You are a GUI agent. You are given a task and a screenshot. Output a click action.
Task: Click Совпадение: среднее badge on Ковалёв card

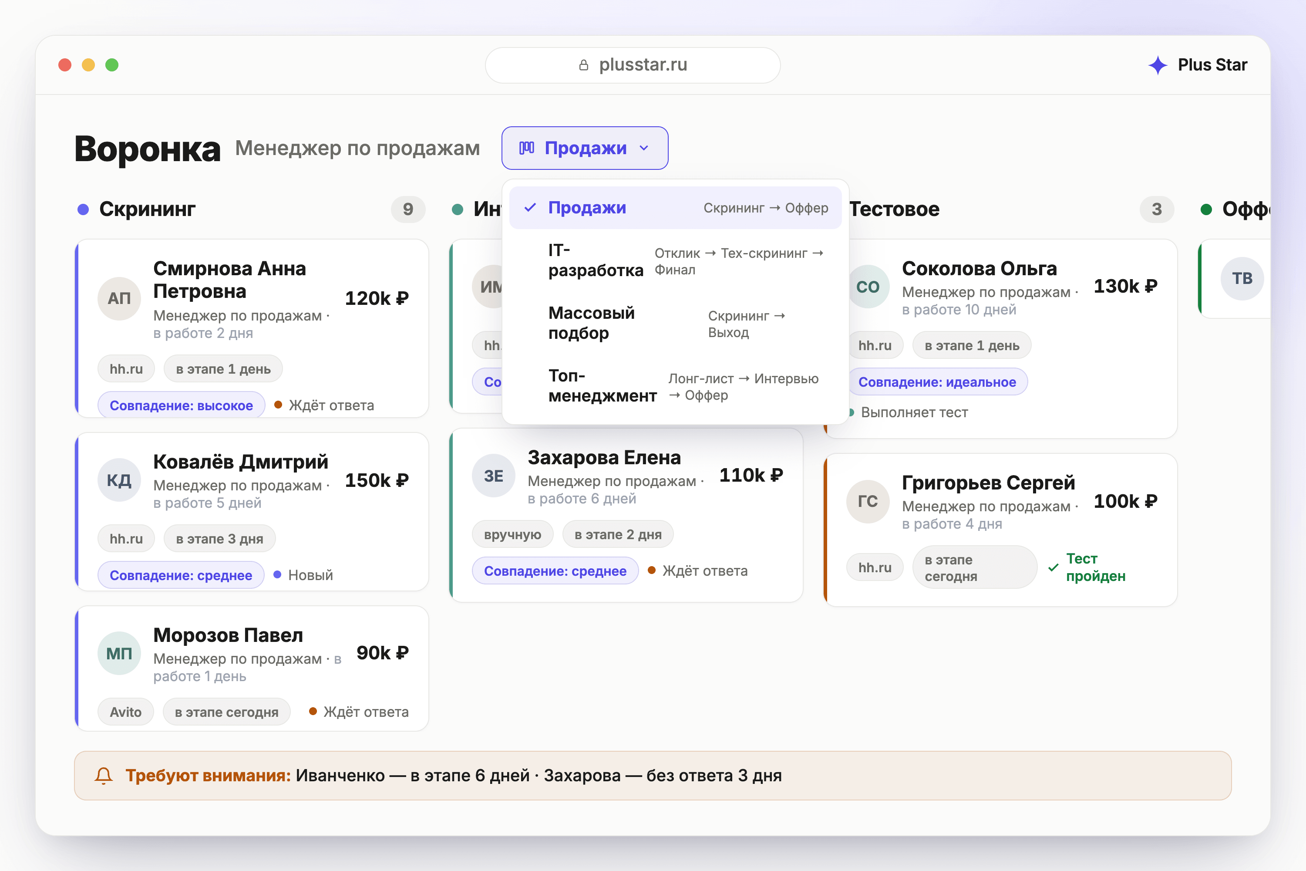[x=181, y=575]
